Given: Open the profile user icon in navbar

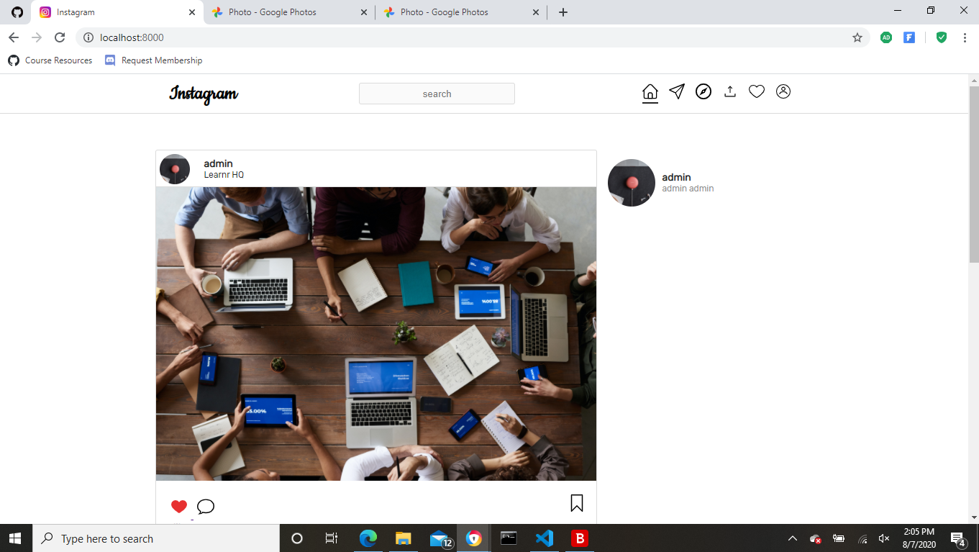Looking at the screenshot, I should coord(783,91).
